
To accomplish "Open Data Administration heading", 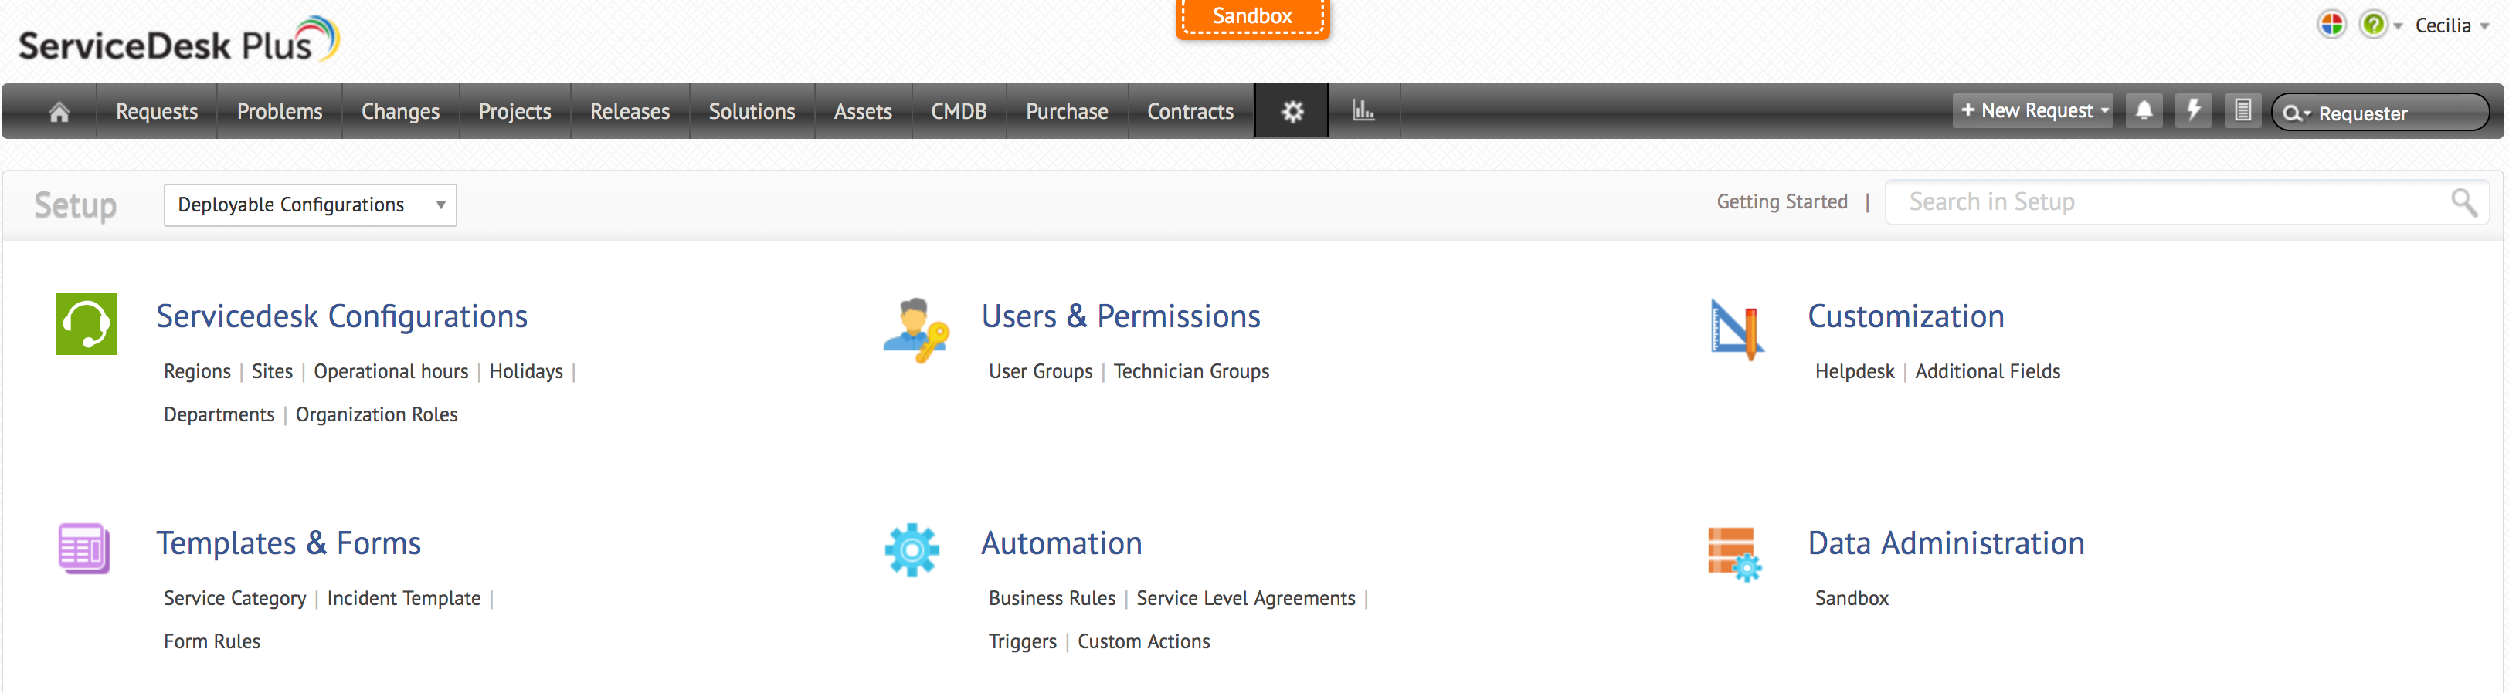I will point(1946,543).
